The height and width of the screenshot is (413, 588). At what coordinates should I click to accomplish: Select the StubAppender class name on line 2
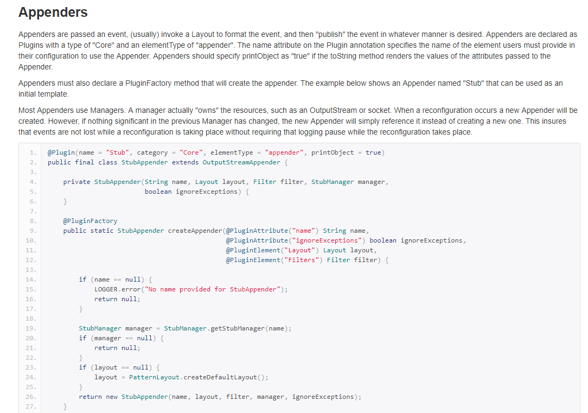point(144,162)
